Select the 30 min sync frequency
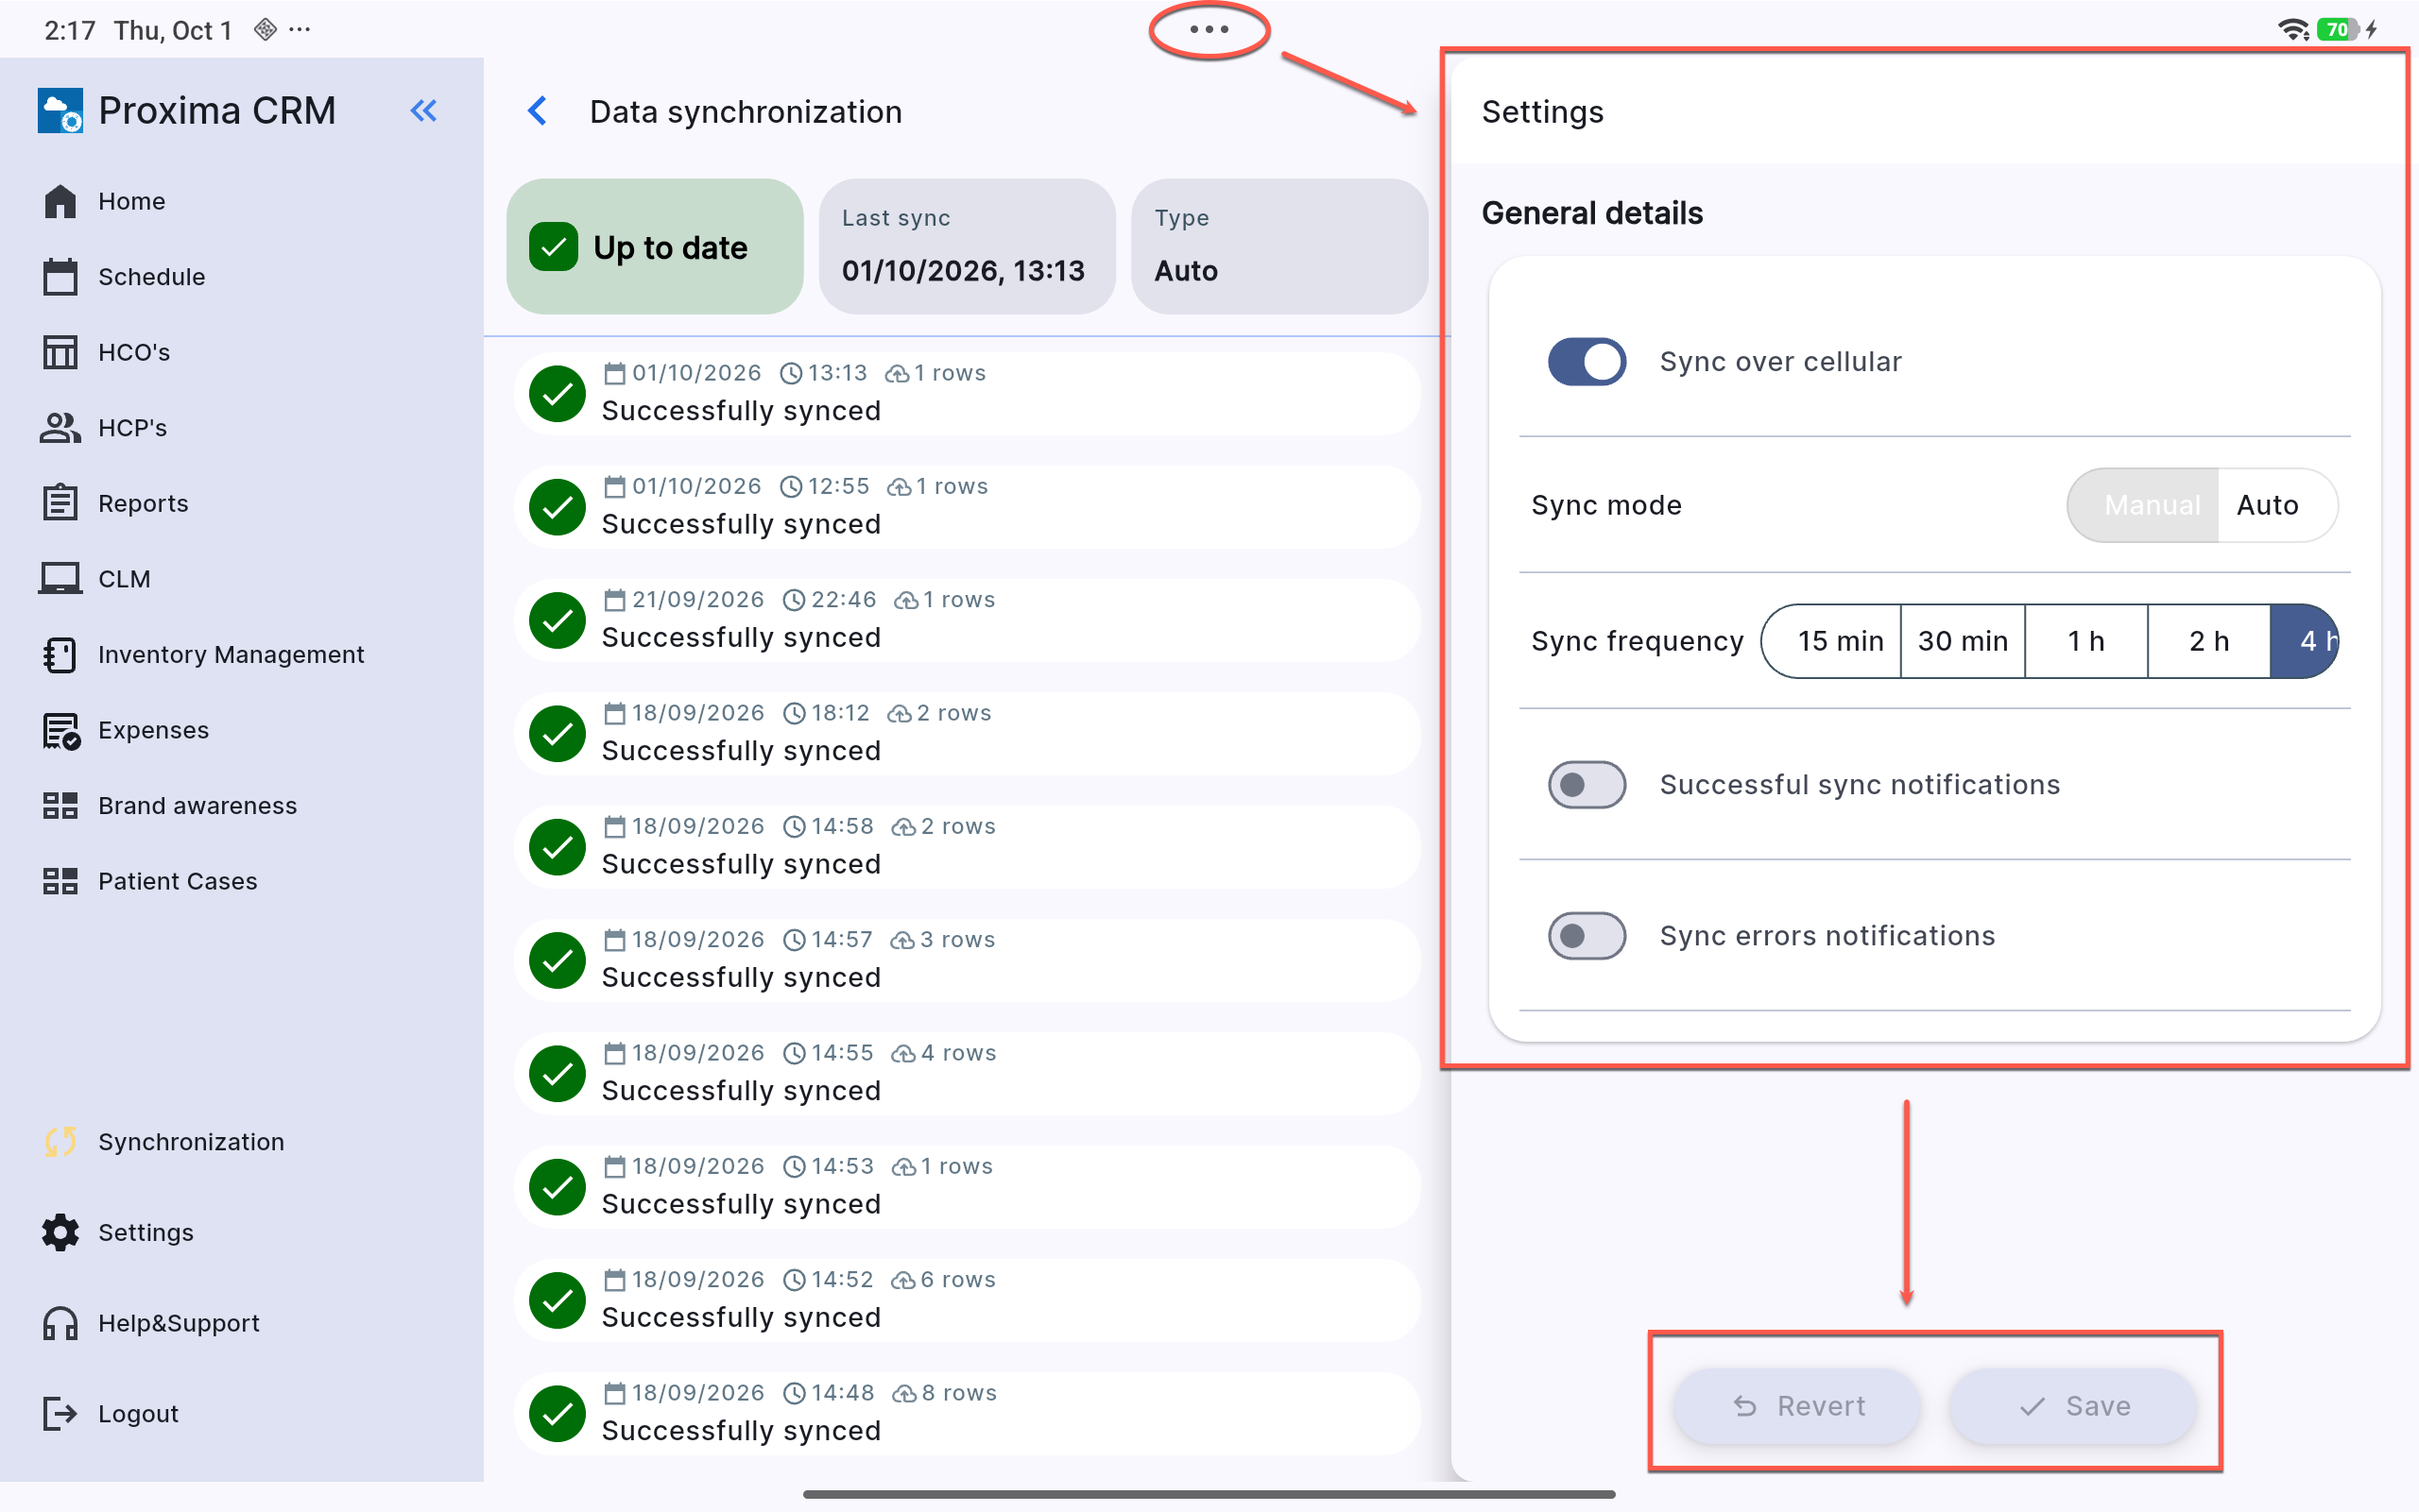Viewport: 2419px width, 1512px height. pos(1962,641)
